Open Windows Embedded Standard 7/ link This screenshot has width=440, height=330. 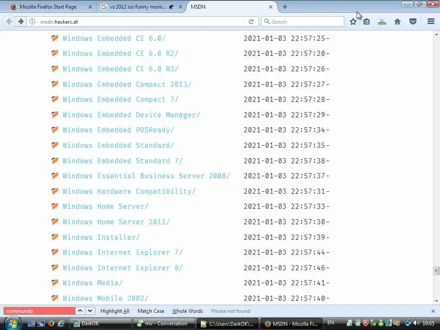(x=122, y=161)
